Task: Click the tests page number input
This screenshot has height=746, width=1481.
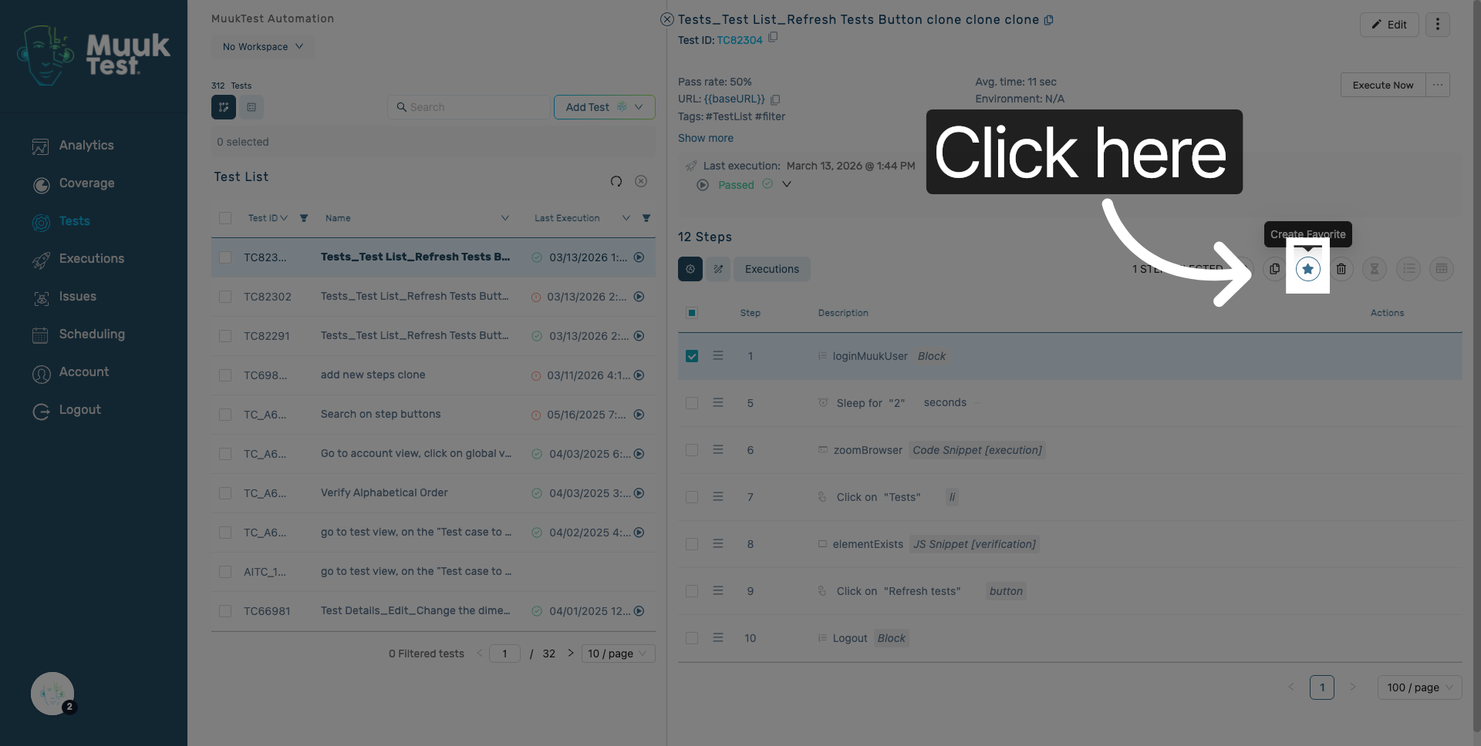Action: (x=504, y=654)
